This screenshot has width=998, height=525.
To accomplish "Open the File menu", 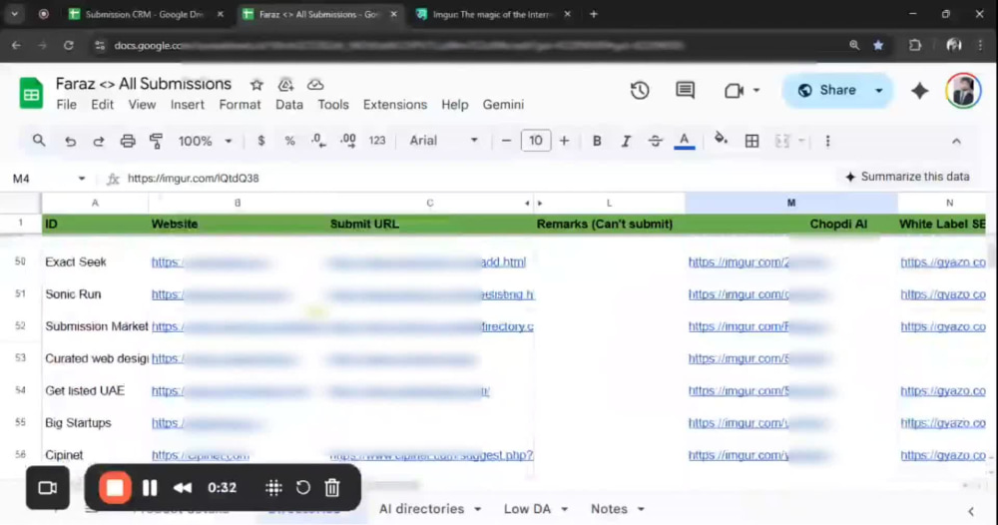I will [x=66, y=105].
